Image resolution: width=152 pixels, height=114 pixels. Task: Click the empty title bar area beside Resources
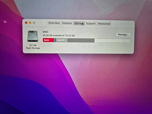123,24
